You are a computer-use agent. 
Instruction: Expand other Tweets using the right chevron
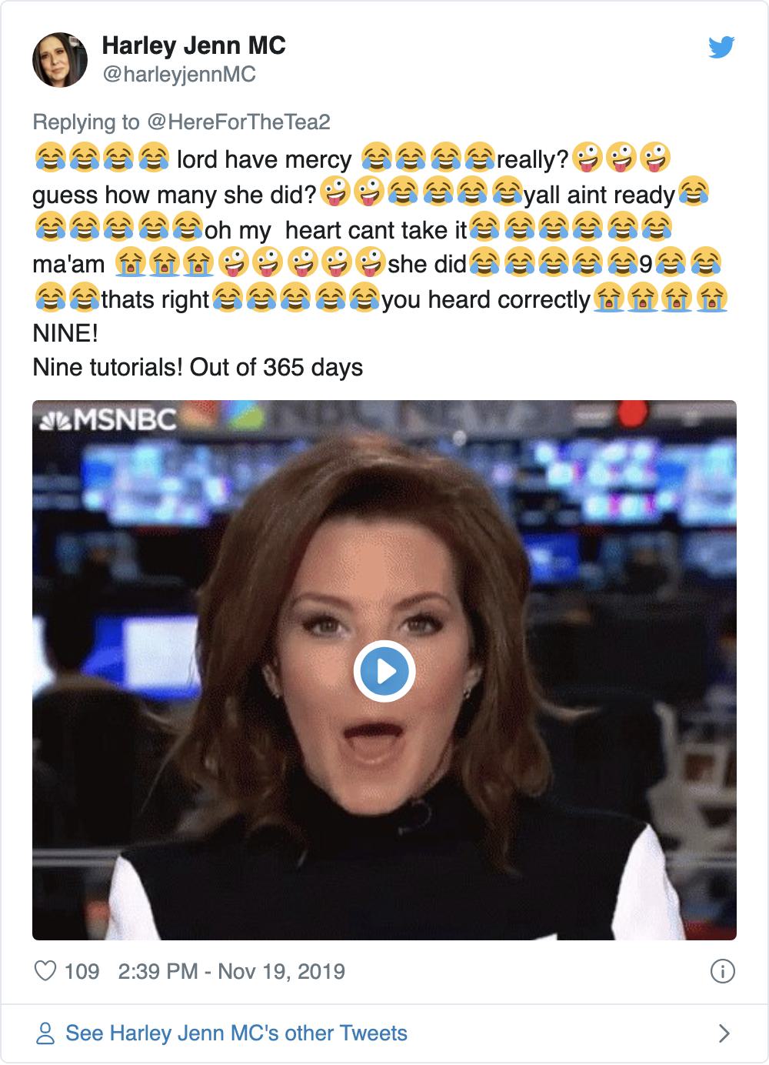pyautogui.click(x=723, y=1033)
